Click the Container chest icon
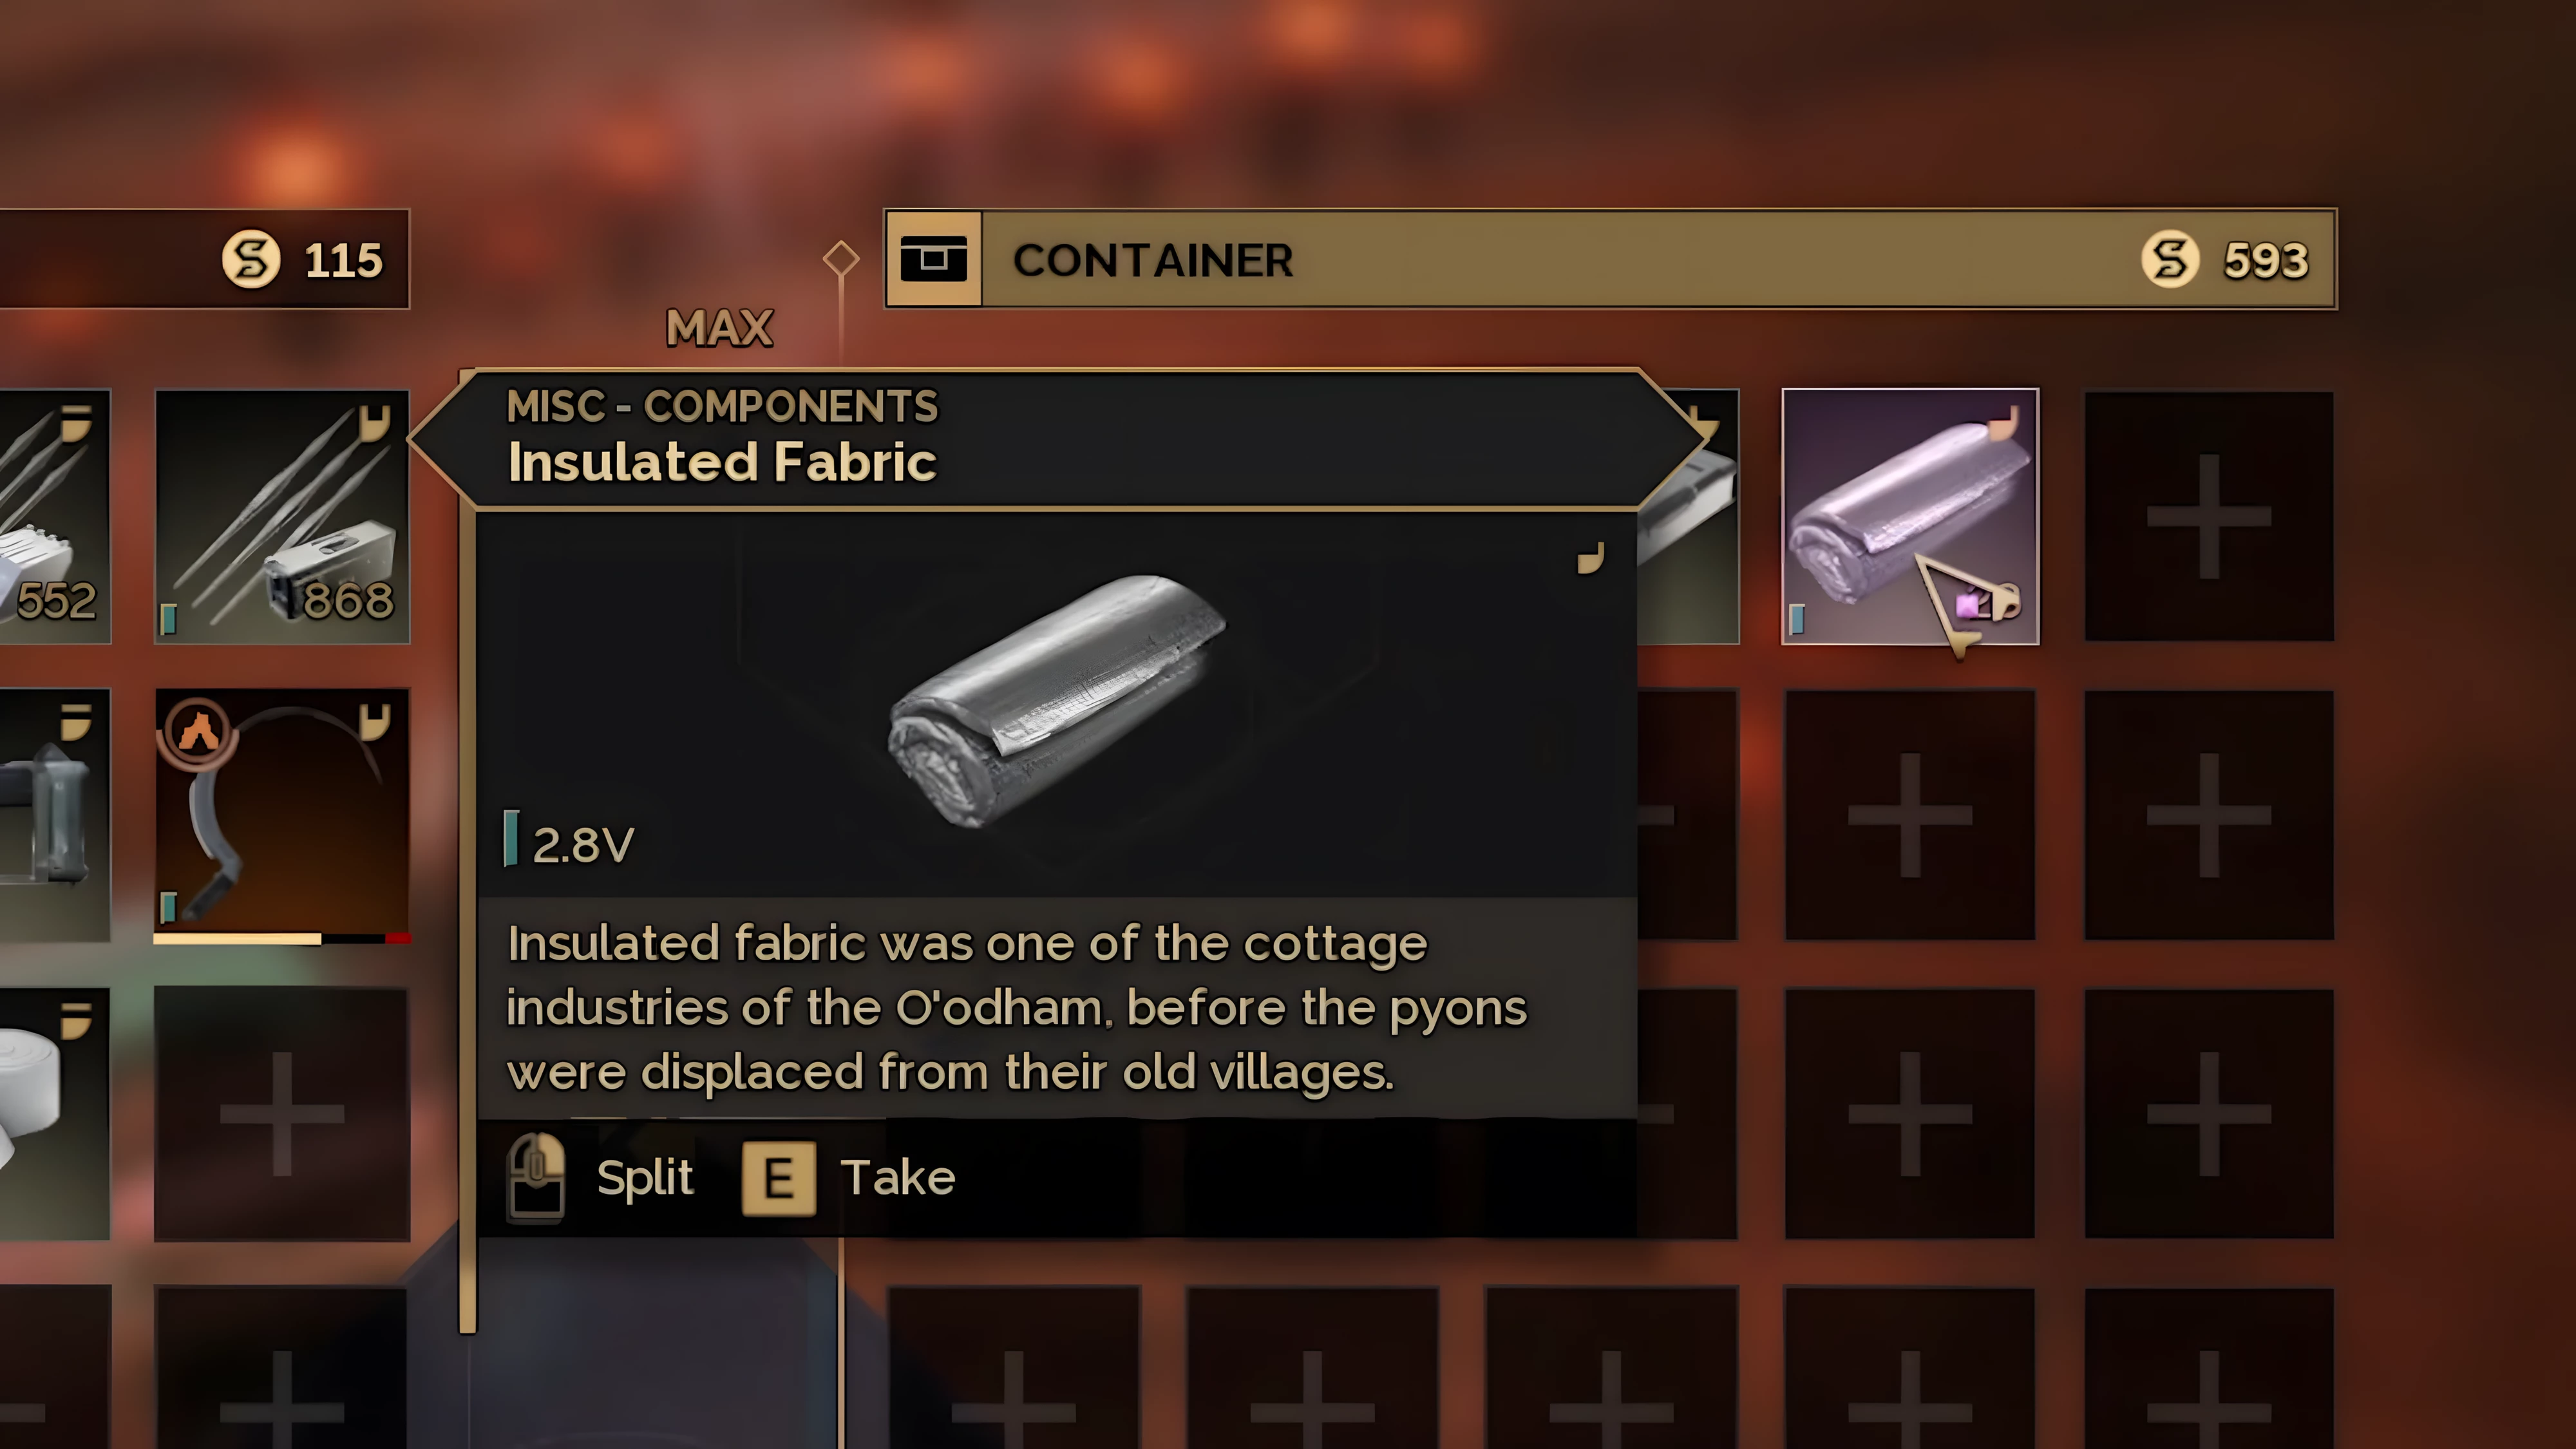 tap(933, 259)
